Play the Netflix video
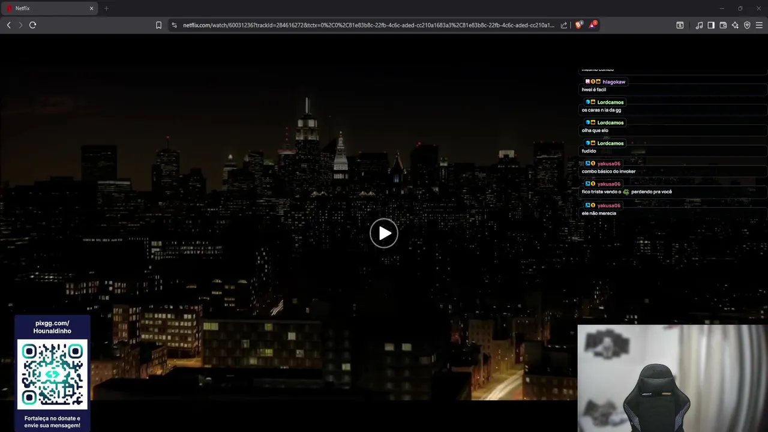The width and height of the screenshot is (768, 432). (x=384, y=233)
